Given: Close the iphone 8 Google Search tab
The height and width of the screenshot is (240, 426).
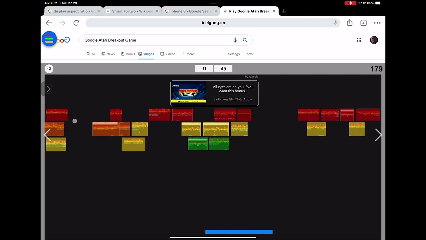Looking at the screenshot, I should [216, 11].
